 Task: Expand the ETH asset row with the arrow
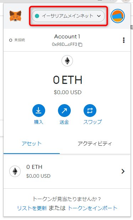(x=123, y=171)
